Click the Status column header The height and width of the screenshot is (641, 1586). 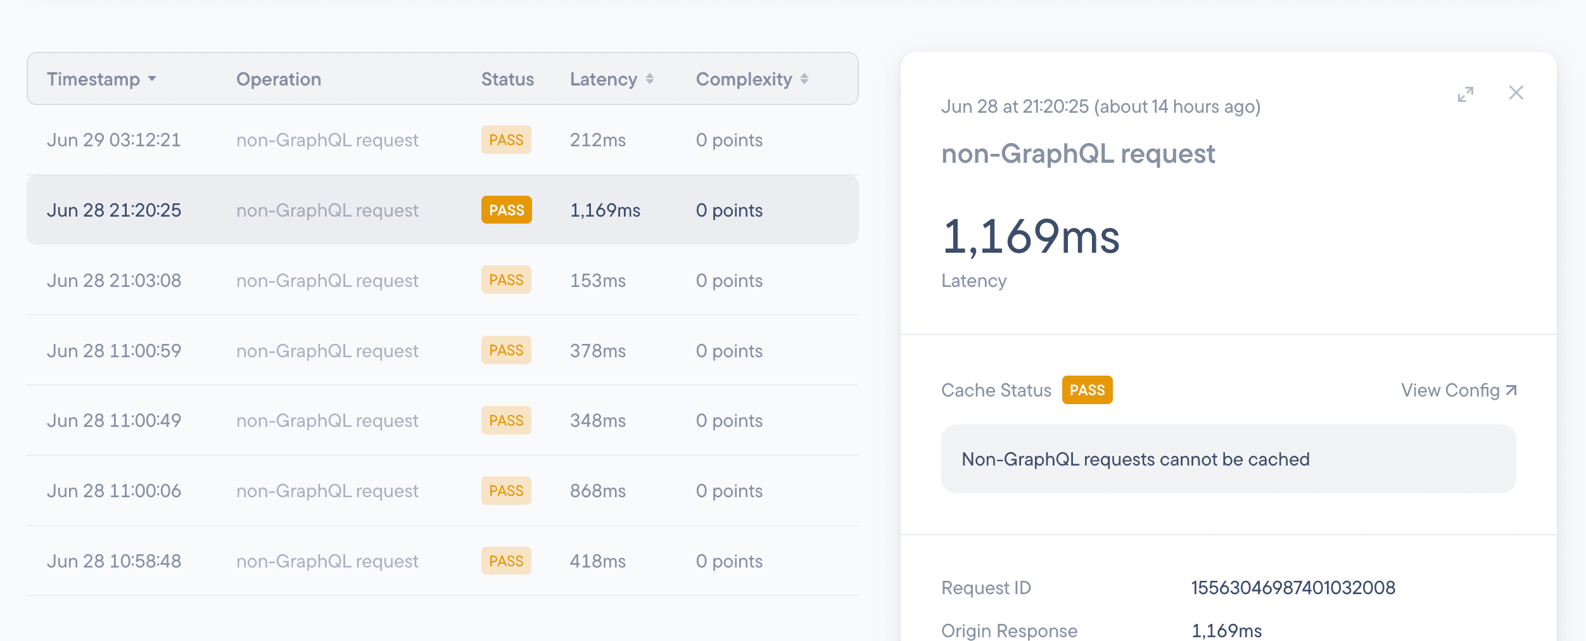507,79
